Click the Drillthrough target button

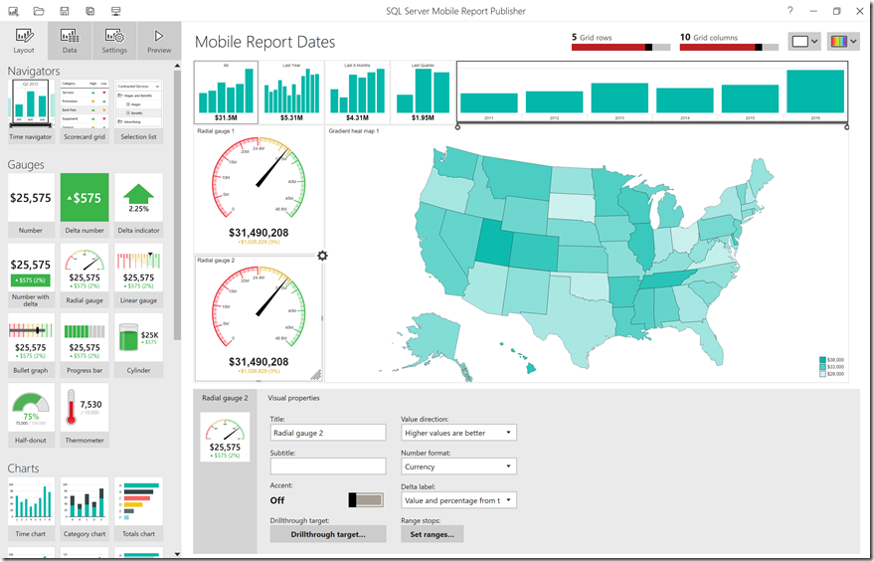tap(328, 534)
